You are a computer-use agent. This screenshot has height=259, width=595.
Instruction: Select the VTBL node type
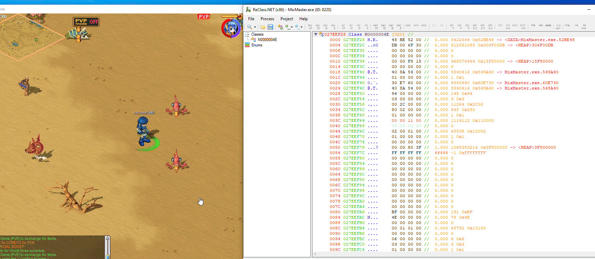pyautogui.click(x=568, y=26)
